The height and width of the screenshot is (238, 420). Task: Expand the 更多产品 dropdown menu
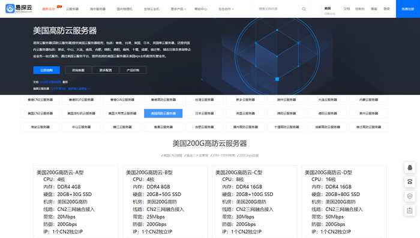pos(178,9)
